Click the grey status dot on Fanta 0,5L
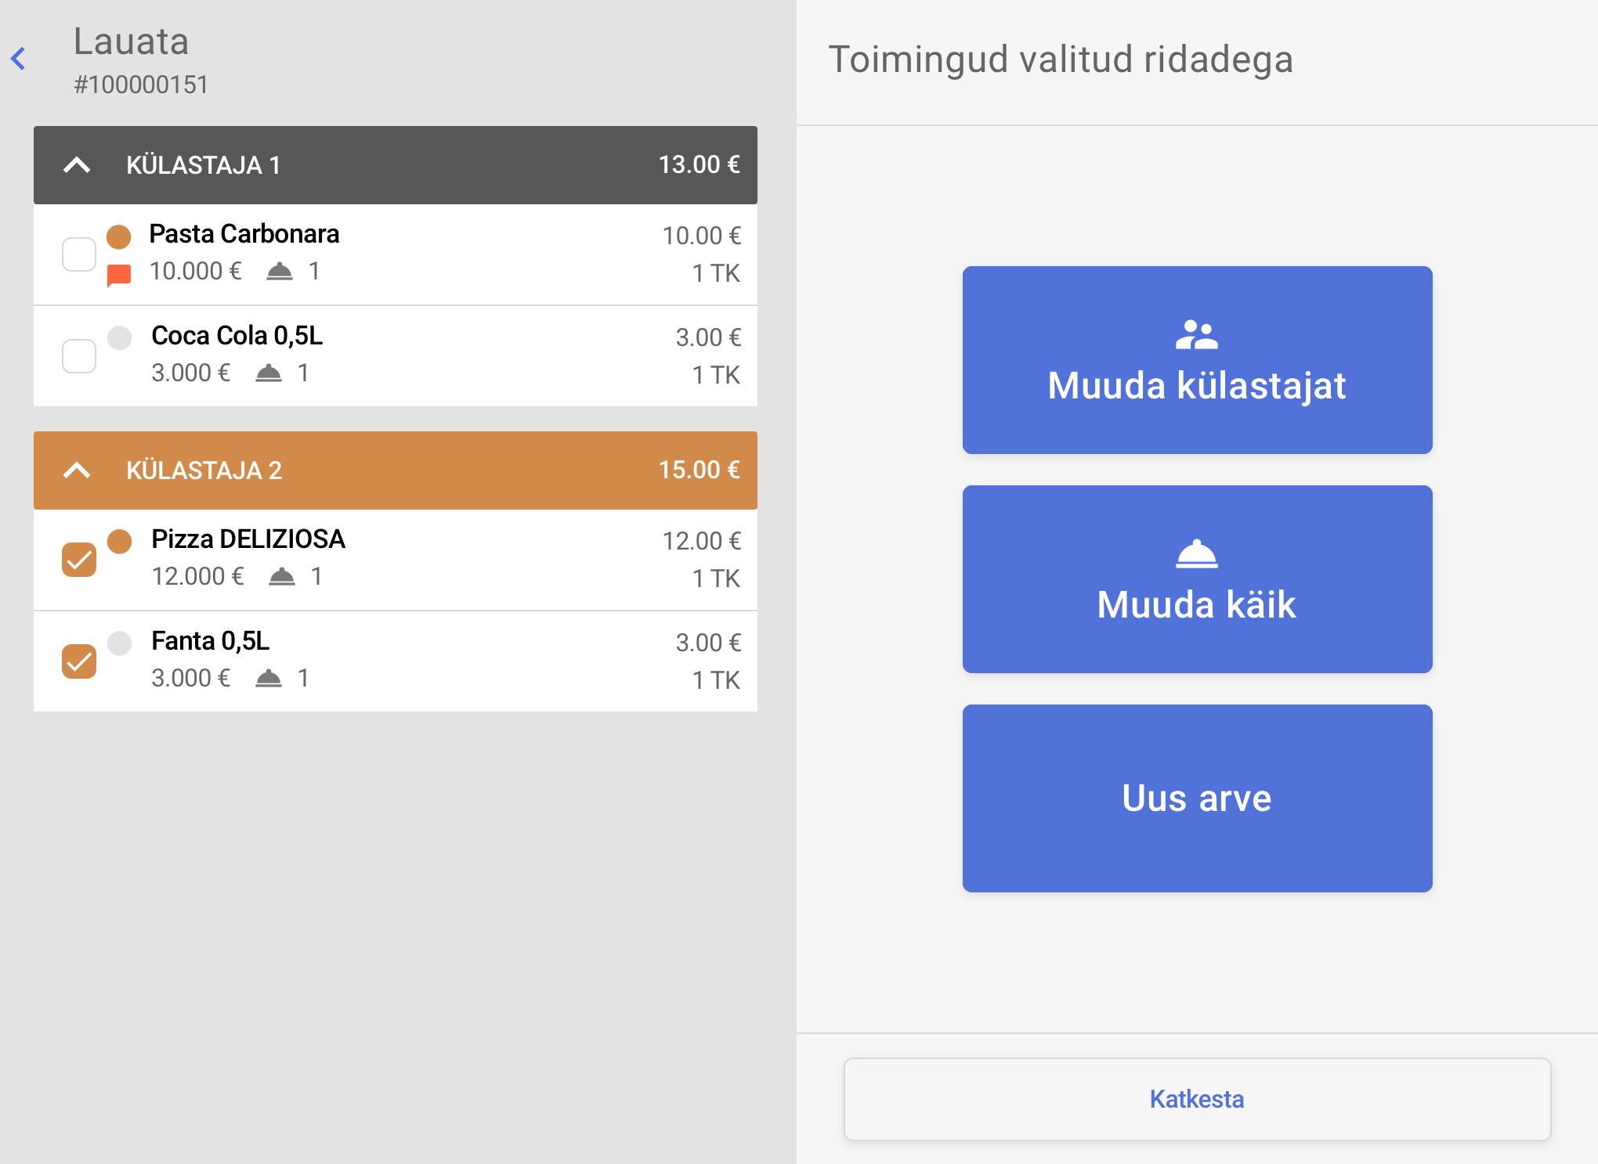Screen dimensions: 1598x1164 [x=119, y=643]
